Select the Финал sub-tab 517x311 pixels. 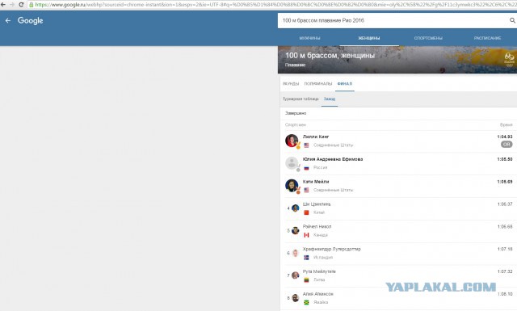click(345, 84)
